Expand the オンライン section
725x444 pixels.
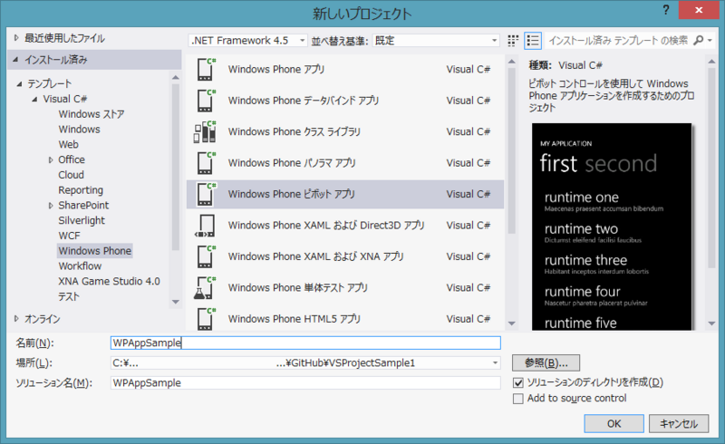[x=16, y=319]
